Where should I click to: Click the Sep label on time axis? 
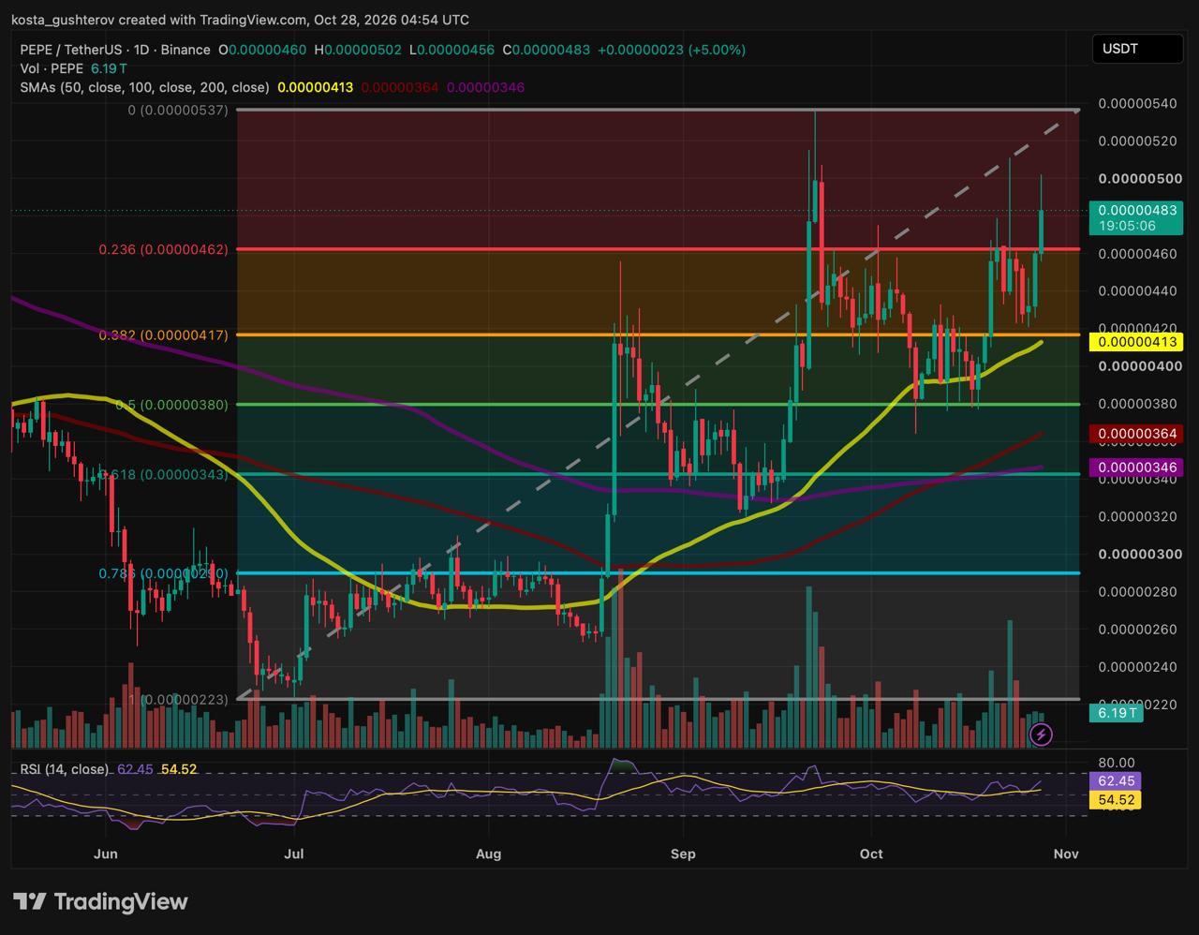pyautogui.click(x=683, y=853)
